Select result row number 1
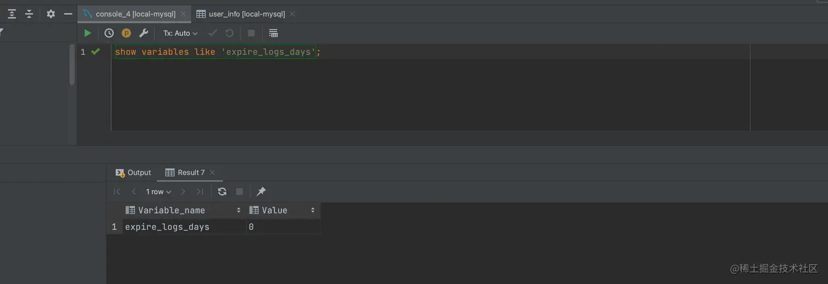The image size is (828, 284). 114,227
